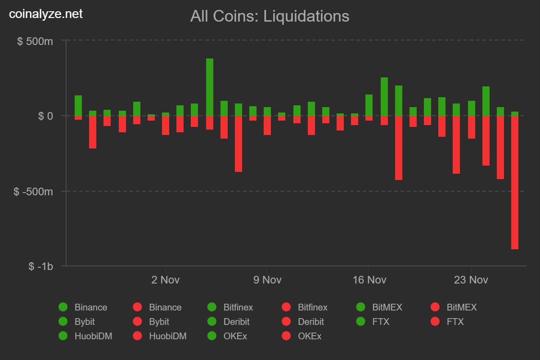Click the green Binance legend dot
The width and height of the screenshot is (540, 360).
63,307
